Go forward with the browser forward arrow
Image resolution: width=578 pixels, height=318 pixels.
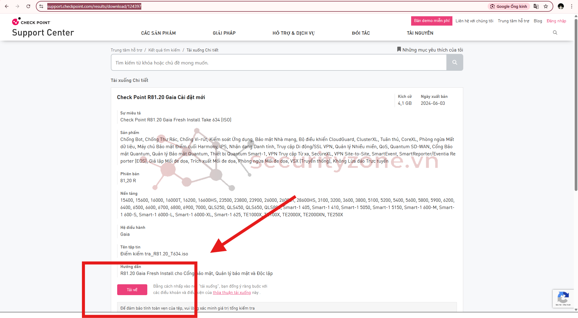(x=17, y=6)
